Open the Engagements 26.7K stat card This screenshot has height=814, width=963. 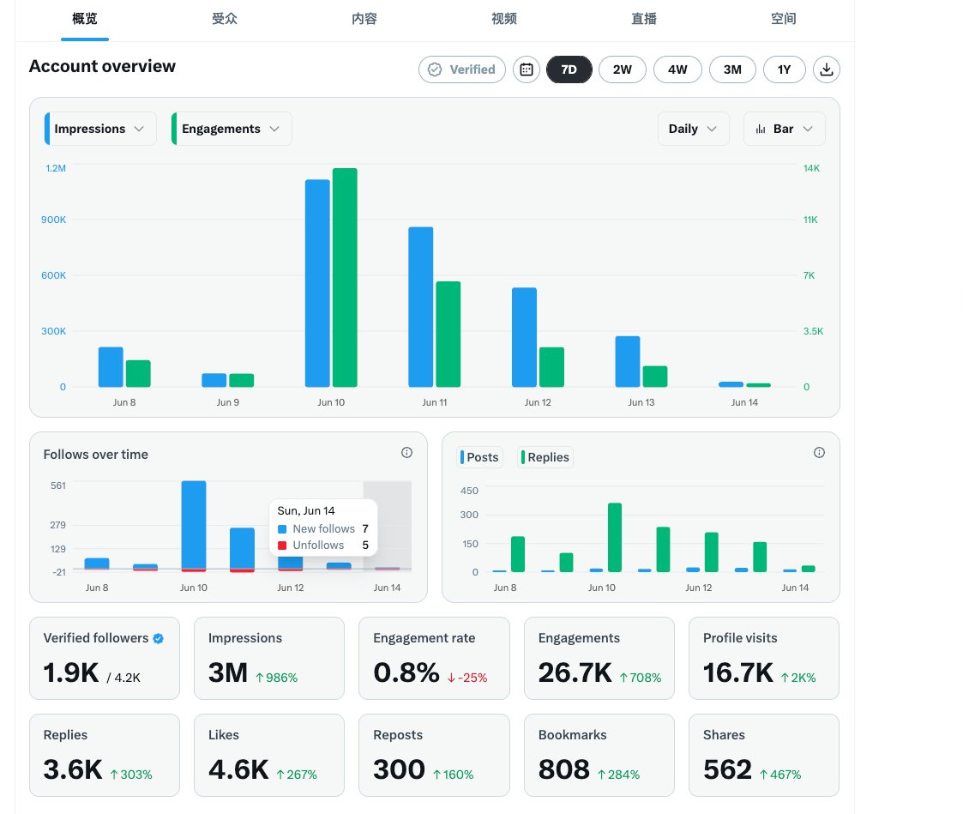pyautogui.click(x=599, y=658)
